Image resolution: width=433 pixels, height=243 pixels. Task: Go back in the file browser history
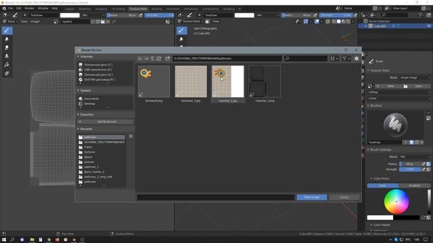click(140, 59)
